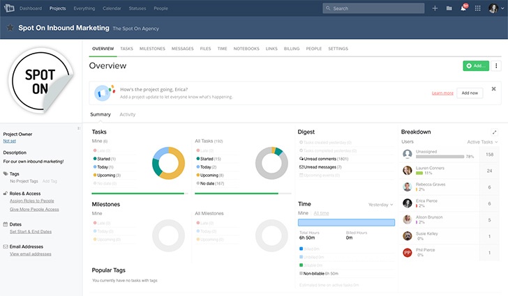Dismiss the project update banner

point(494,88)
